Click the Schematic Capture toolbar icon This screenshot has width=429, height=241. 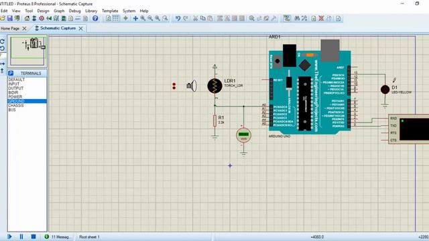(34, 18)
